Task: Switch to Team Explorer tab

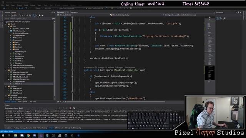Action: (22, 102)
